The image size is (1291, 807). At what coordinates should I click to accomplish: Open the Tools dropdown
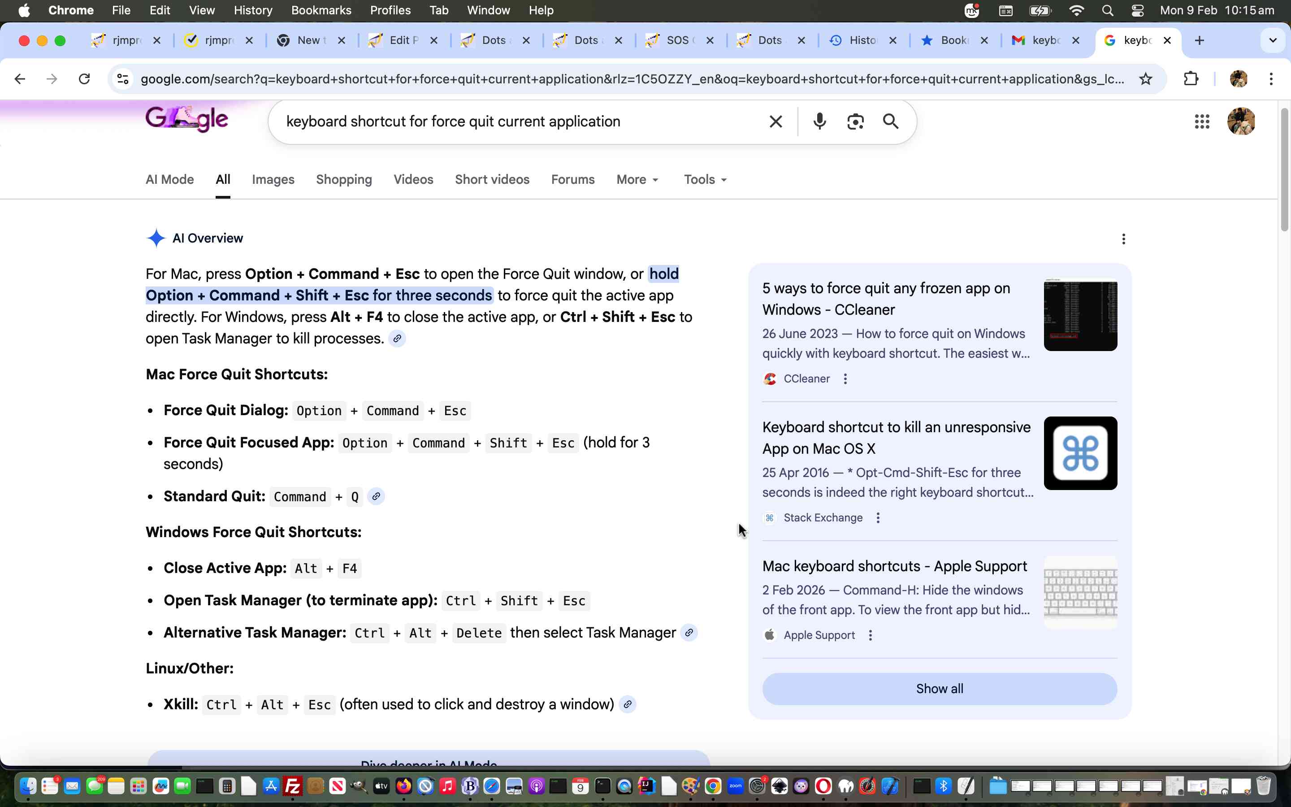pos(705,179)
